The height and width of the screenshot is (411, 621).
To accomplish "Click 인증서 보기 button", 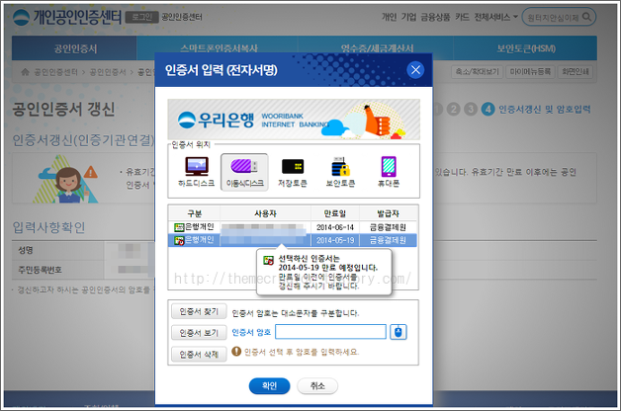I will click(199, 333).
